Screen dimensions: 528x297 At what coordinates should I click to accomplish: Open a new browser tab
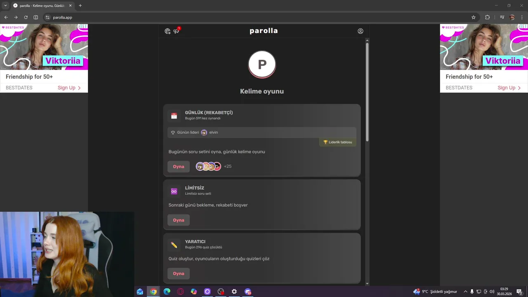pyautogui.click(x=80, y=6)
